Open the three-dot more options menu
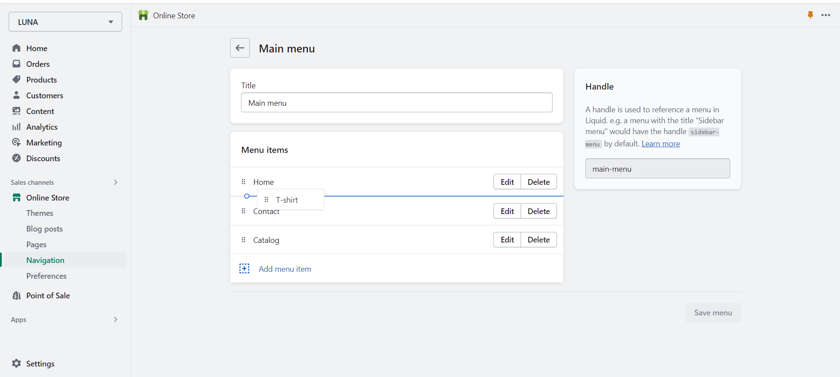 [x=826, y=15]
